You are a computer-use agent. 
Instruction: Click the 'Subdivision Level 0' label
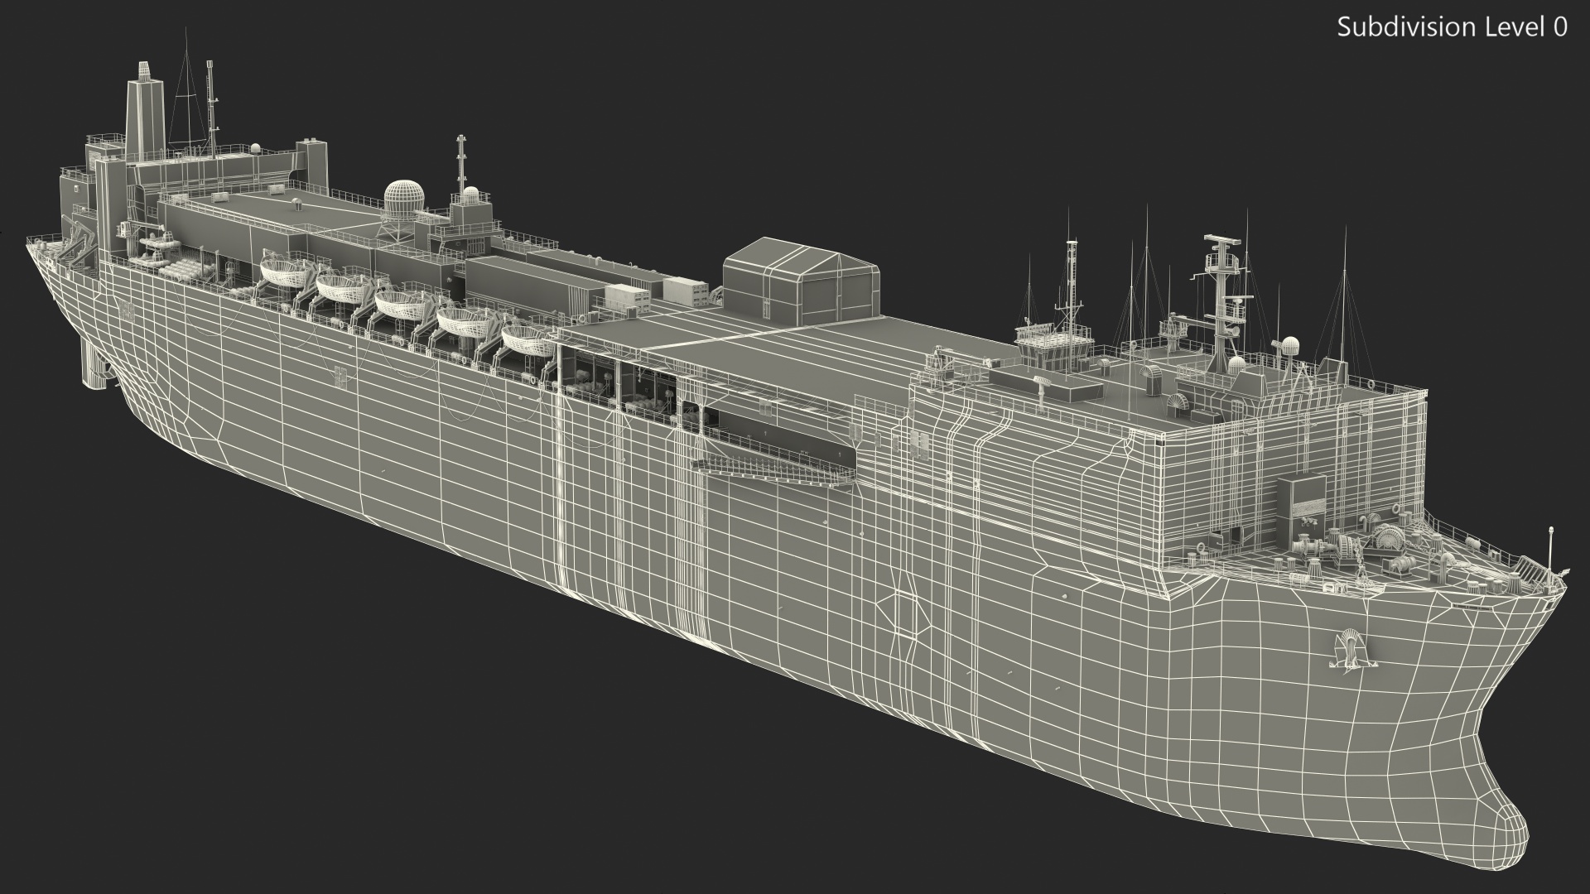point(1453,27)
